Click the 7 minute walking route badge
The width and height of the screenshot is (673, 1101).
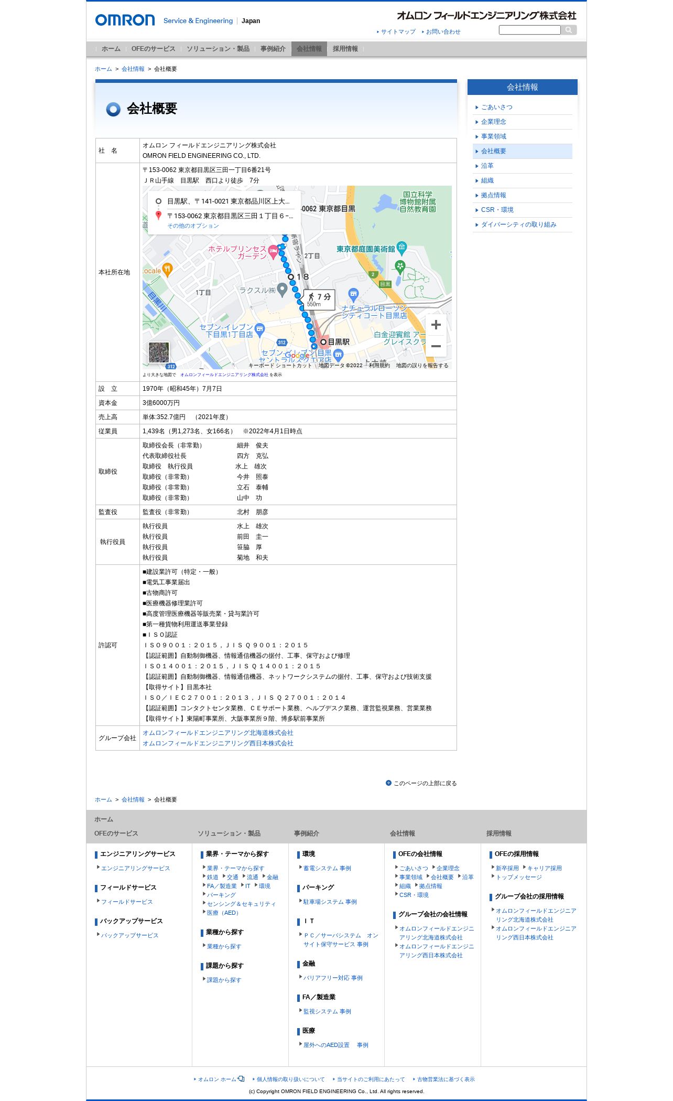[319, 300]
